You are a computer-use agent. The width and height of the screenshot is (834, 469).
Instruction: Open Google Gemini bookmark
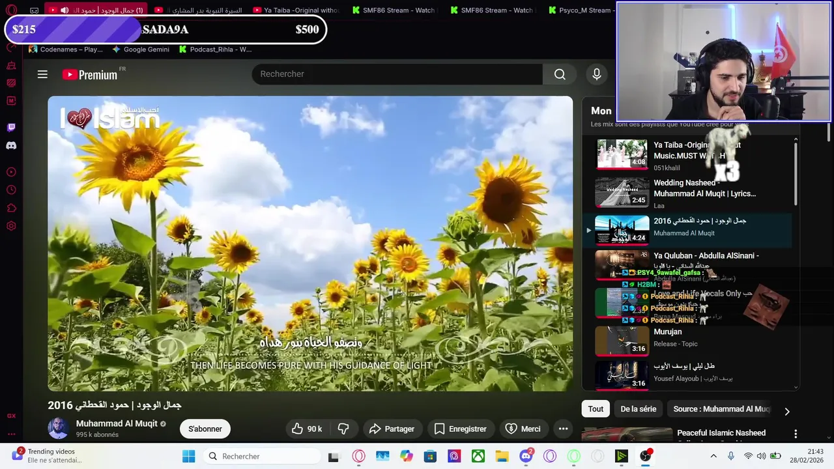pos(141,50)
